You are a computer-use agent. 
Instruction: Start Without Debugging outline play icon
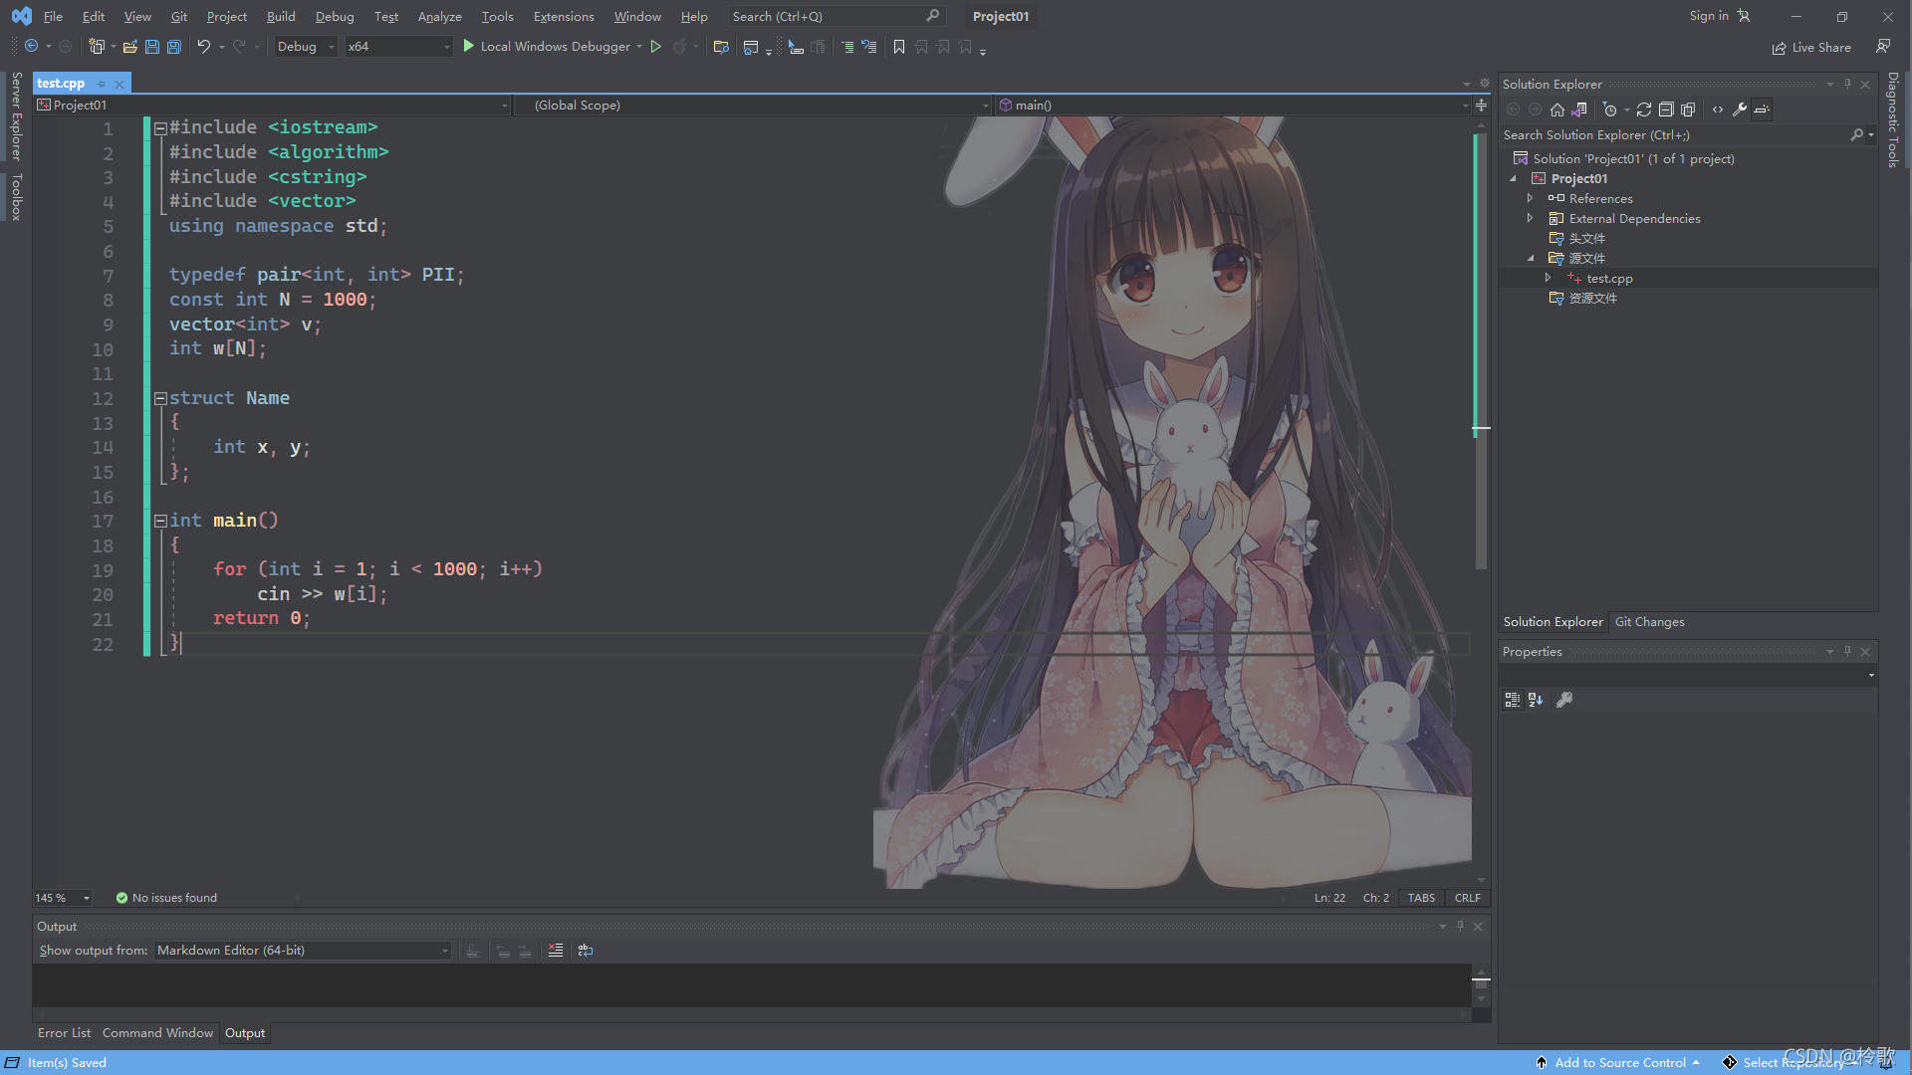click(x=655, y=46)
